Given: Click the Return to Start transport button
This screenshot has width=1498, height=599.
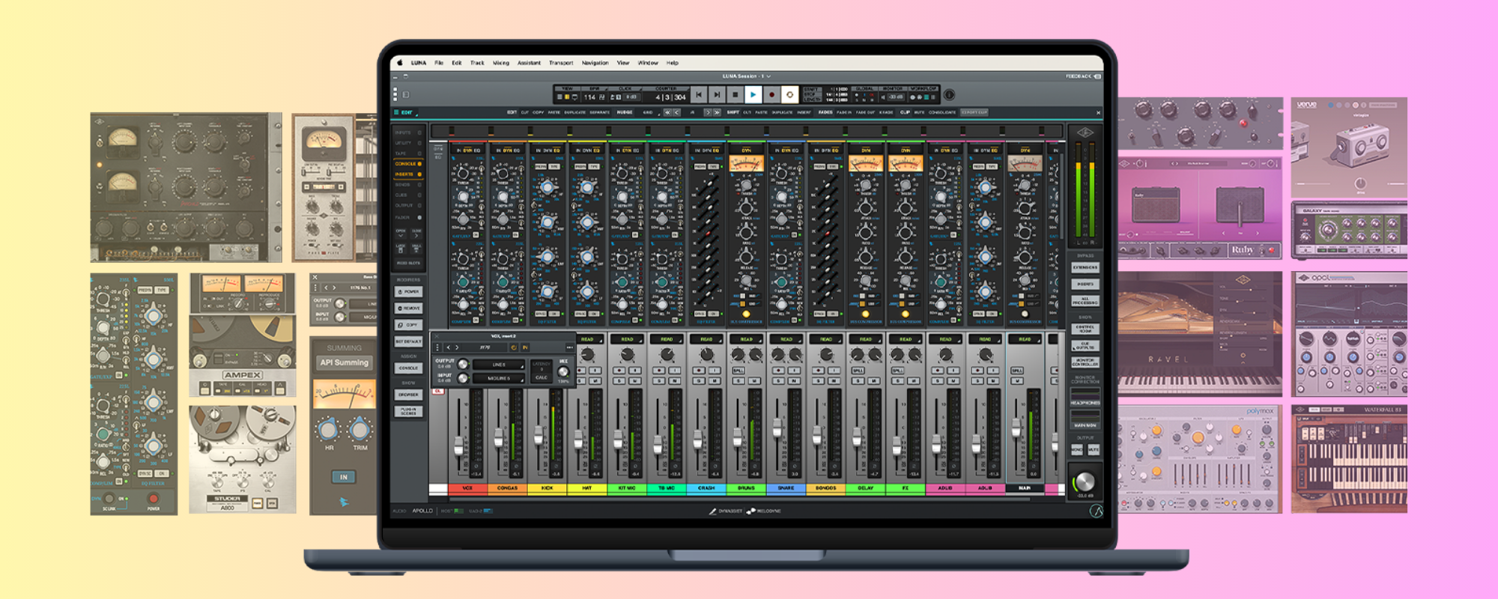Looking at the screenshot, I should point(699,95).
